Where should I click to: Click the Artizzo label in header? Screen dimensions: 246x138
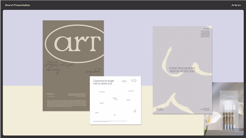point(236,5)
